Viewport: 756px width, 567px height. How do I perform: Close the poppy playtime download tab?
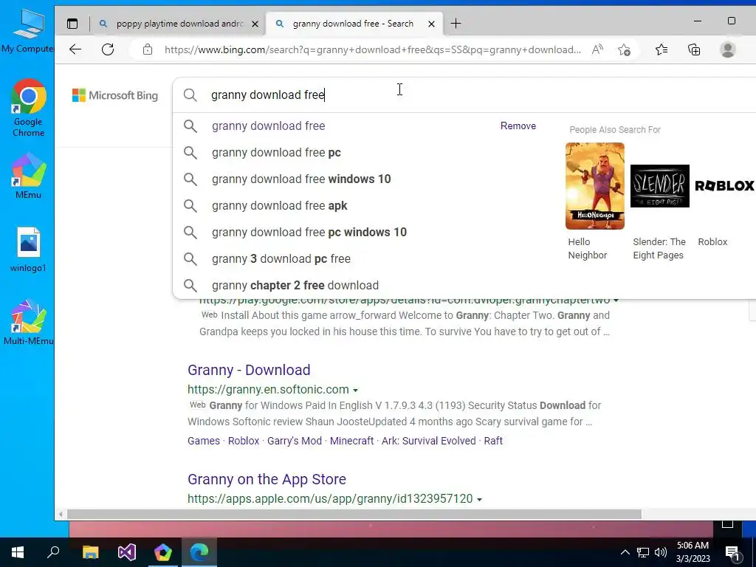(x=255, y=24)
